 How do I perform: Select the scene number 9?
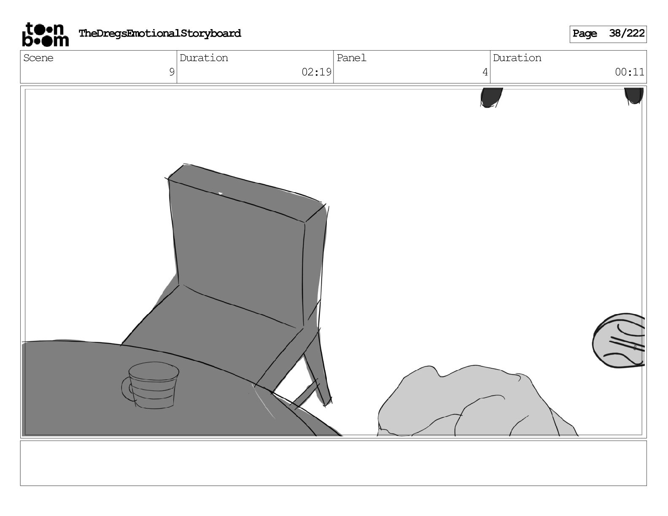(172, 72)
